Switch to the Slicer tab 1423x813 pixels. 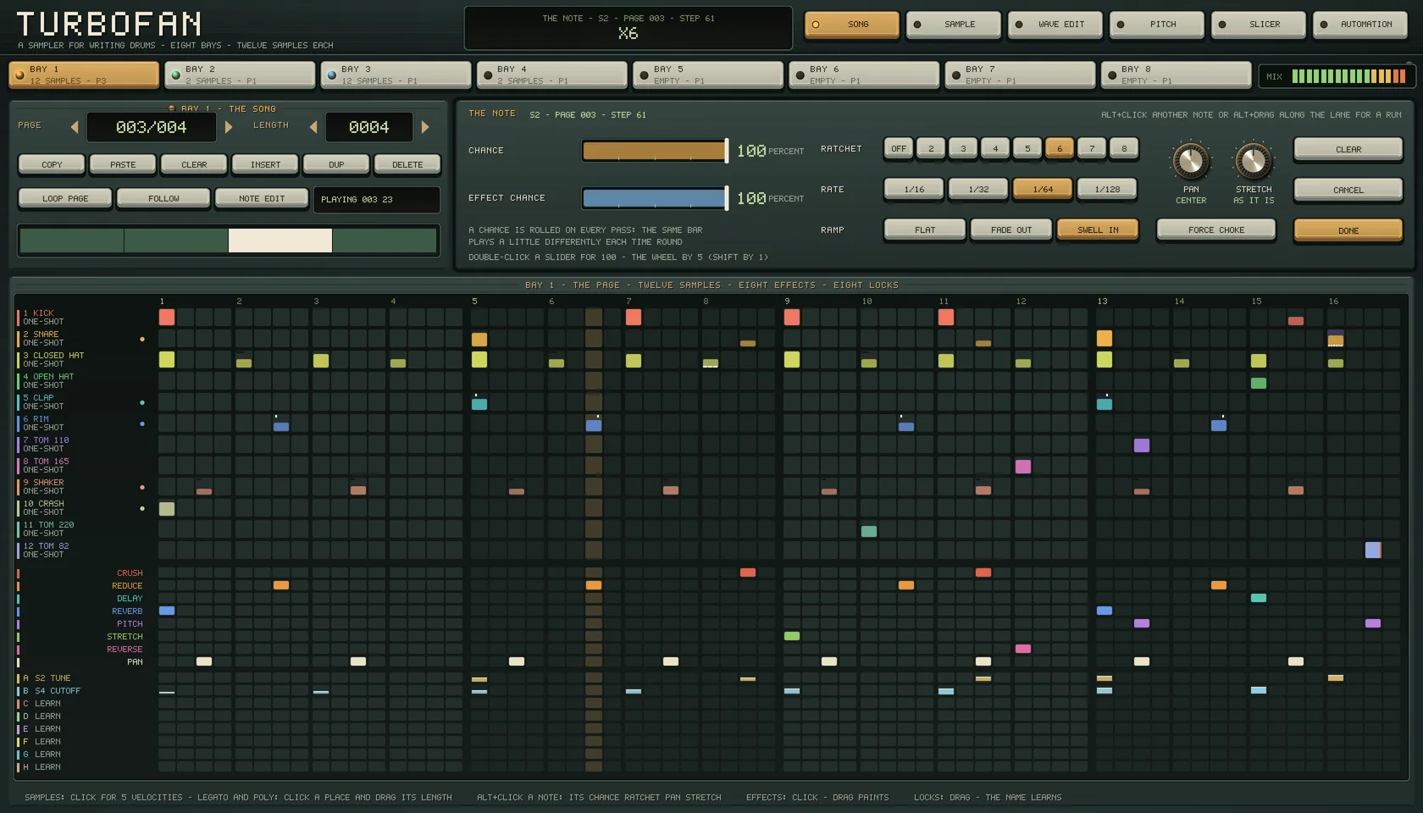[x=1259, y=25]
